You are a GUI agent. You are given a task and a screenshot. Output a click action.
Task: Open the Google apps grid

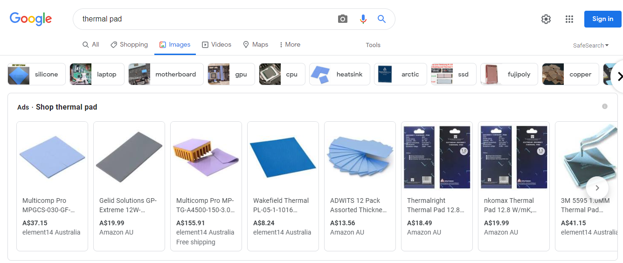pyautogui.click(x=569, y=19)
